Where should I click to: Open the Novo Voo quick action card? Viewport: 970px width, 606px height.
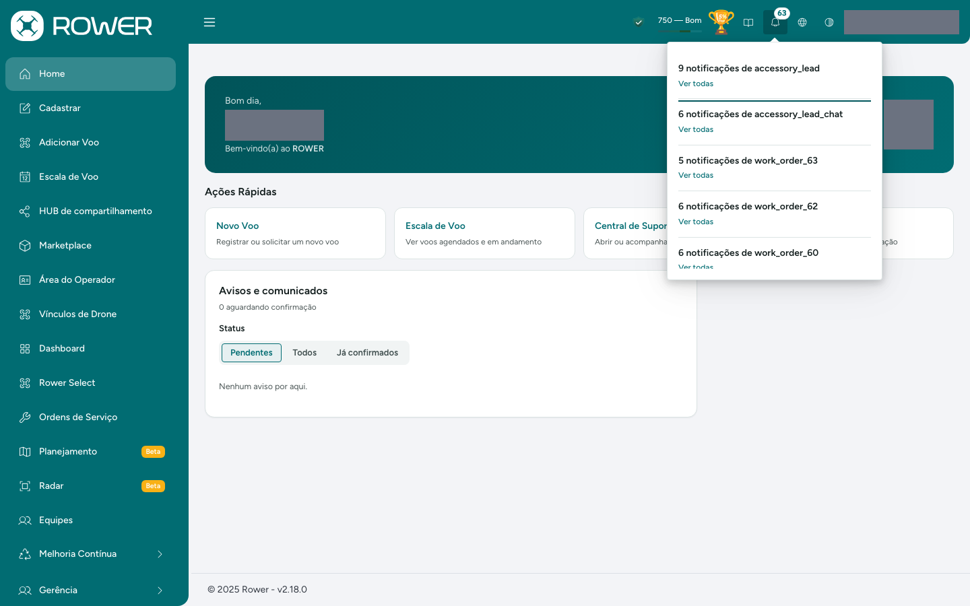pyautogui.click(x=295, y=233)
